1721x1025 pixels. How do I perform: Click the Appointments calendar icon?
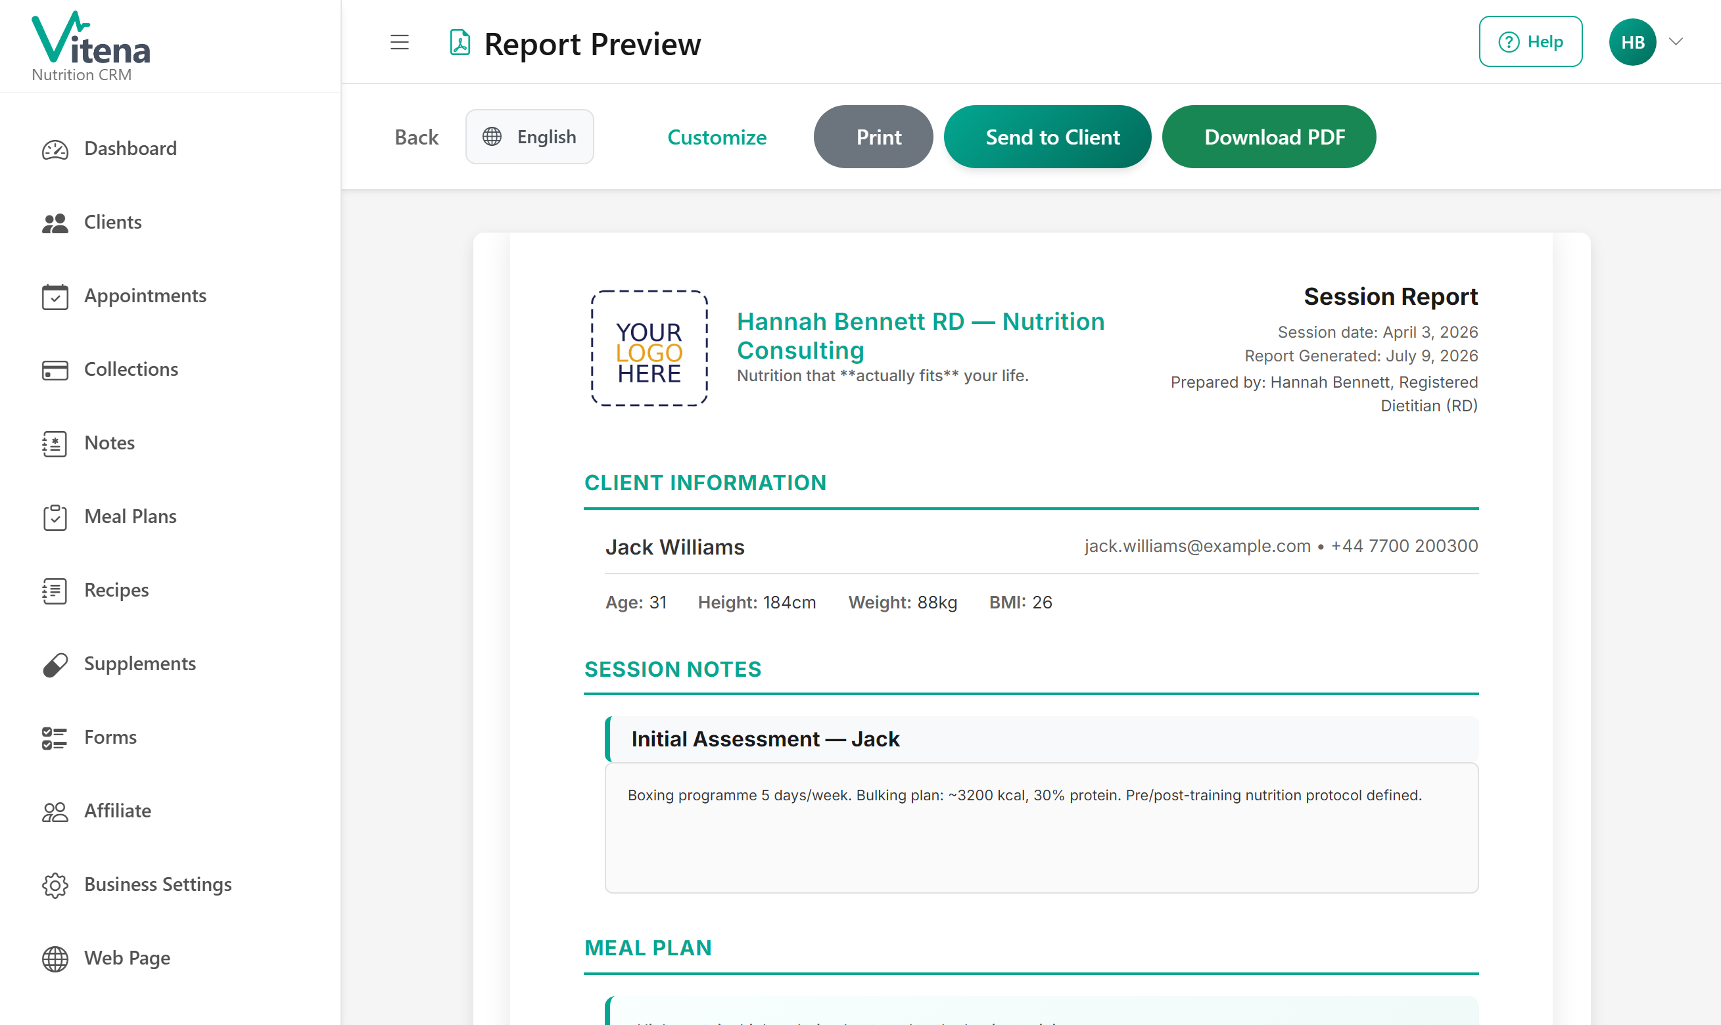(55, 296)
